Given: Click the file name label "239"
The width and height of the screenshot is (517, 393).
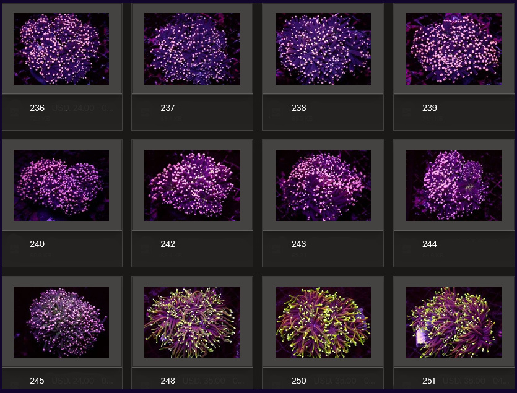Looking at the screenshot, I should [430, 108].
